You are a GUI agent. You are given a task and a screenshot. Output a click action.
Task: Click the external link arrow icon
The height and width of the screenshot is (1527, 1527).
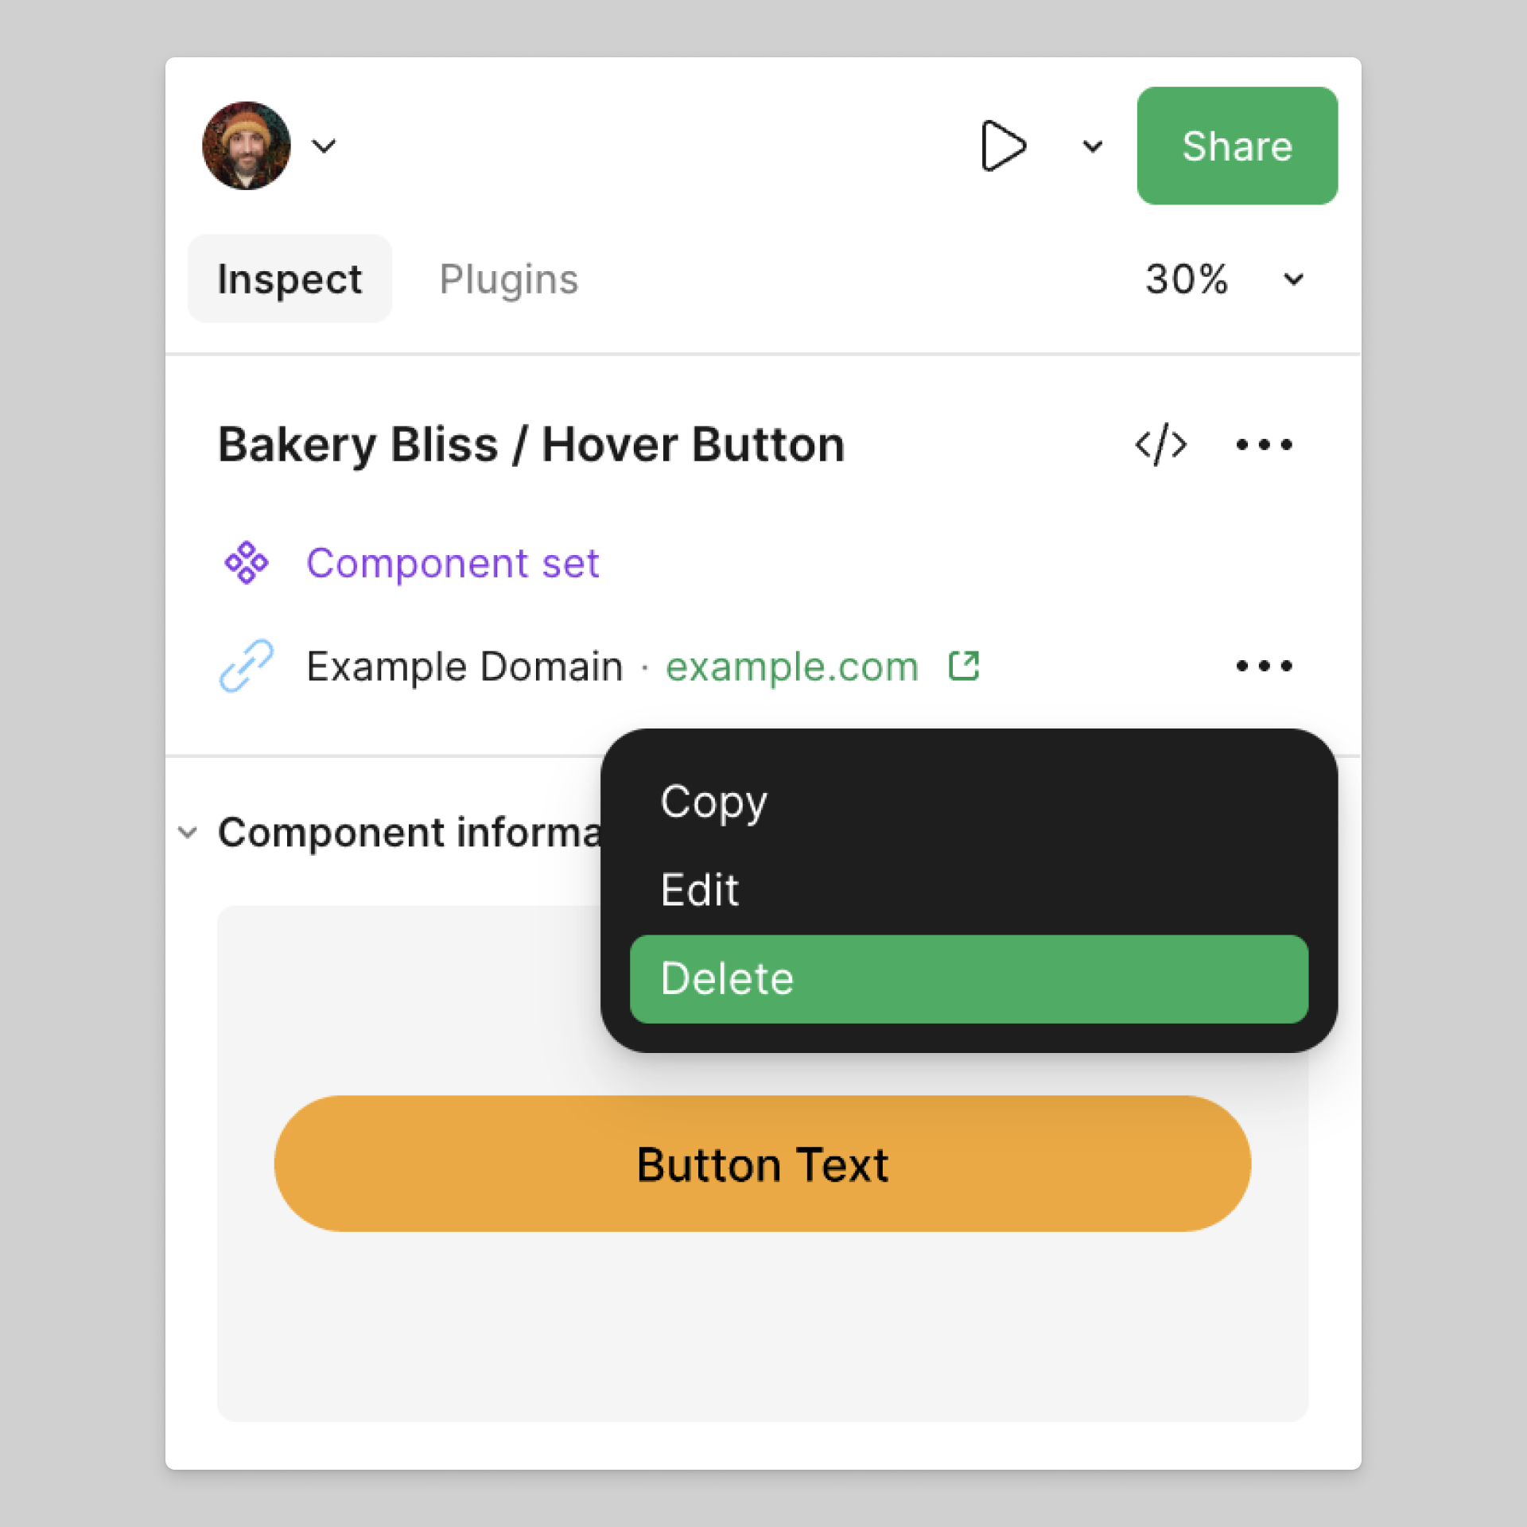(x=964, y=666)
